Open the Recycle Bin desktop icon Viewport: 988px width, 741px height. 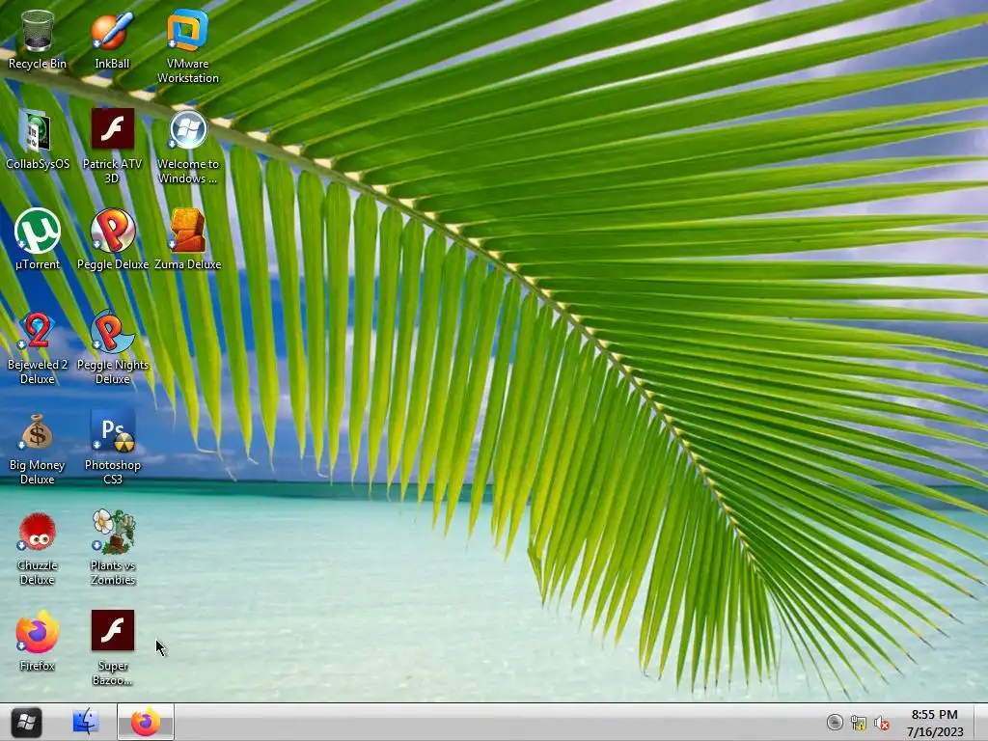(x=38, y=39)
